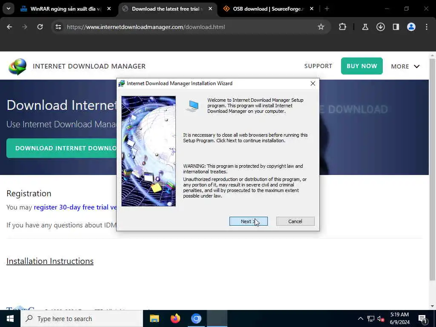Reload the current page

click(x=40, y=27)
